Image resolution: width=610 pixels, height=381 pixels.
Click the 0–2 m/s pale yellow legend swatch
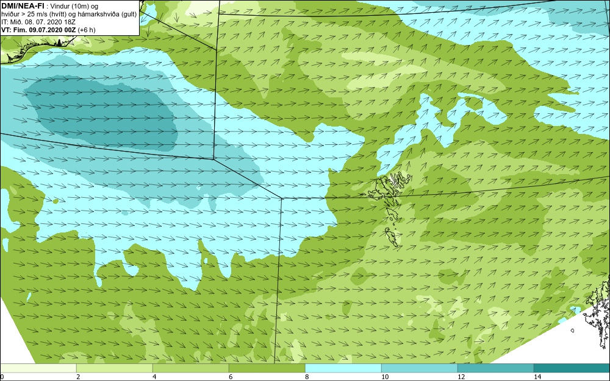pos(38,368)
